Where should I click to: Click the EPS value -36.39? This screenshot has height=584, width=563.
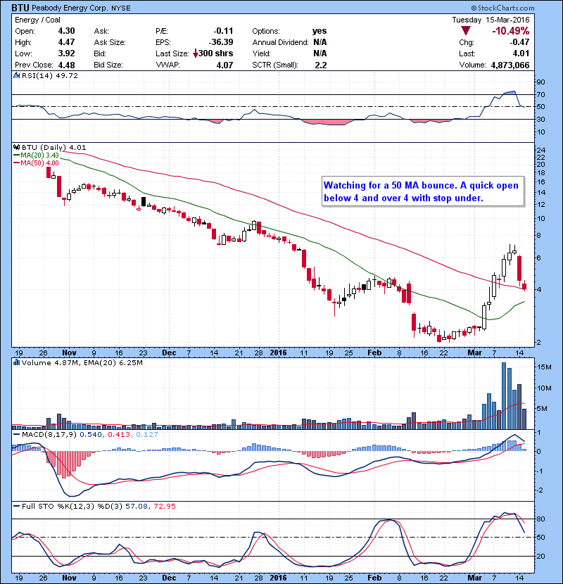(x=221, y=42)
